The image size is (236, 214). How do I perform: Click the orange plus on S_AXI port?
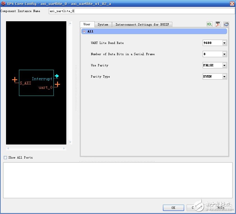click(15, 80)
